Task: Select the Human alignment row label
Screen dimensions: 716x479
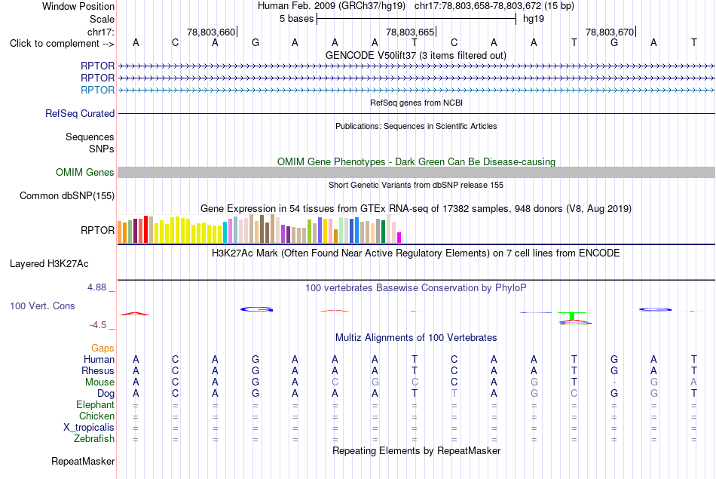Action: tap(99, 360)
